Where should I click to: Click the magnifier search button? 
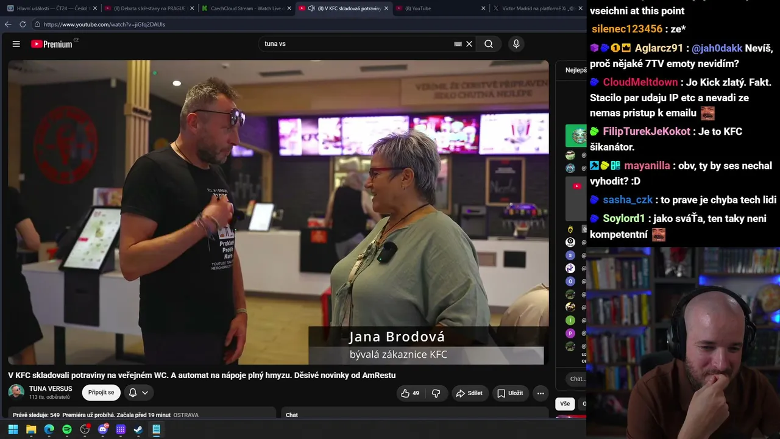[x=489, y=44]
